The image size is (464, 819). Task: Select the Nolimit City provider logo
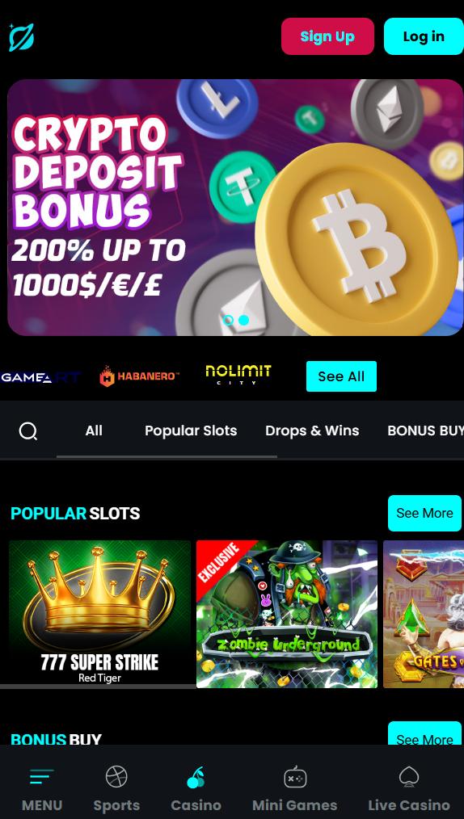pyautogui.click(x=238, y=375)
